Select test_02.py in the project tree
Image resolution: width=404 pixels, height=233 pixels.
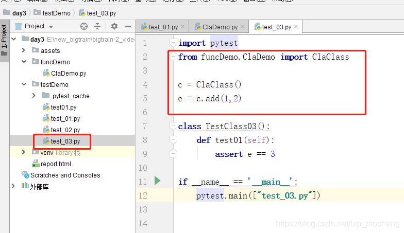[61, 130]
